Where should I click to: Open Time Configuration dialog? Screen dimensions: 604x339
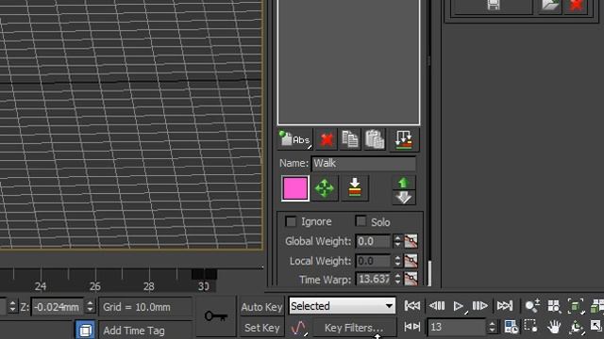pyautogui.click(x=512, y=327)
